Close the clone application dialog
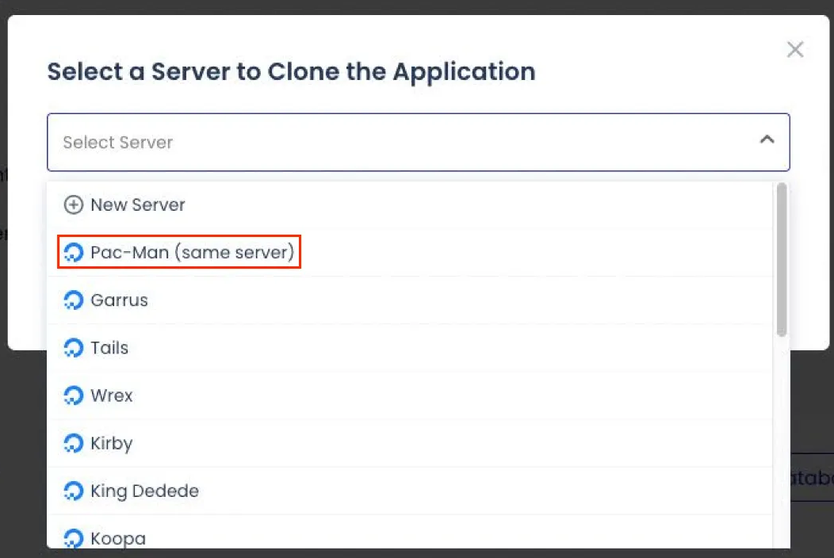 pyautogui.click(x=794, y=50)
